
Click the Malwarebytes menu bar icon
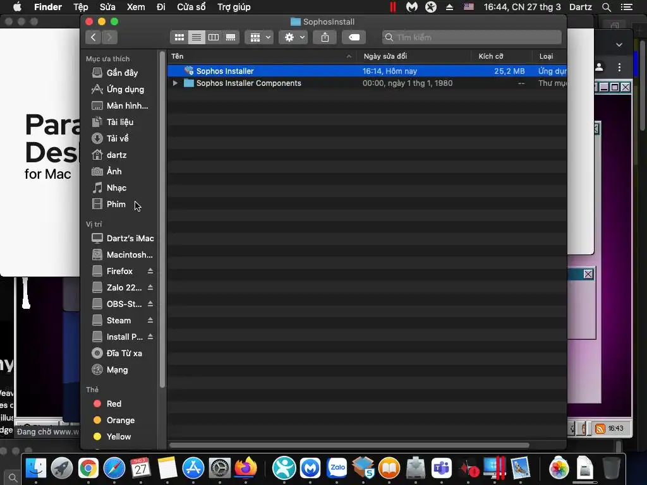(x=412, y=7)
